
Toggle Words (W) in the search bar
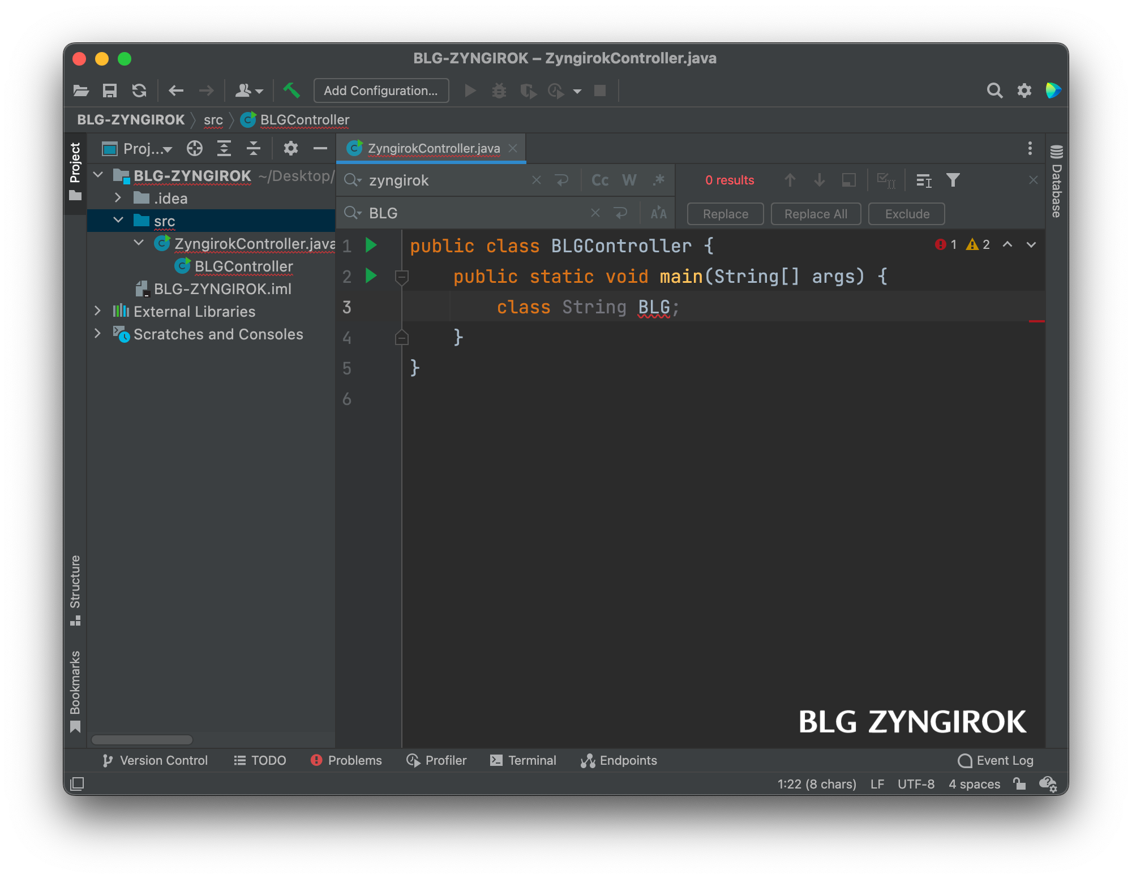(629, 180)
